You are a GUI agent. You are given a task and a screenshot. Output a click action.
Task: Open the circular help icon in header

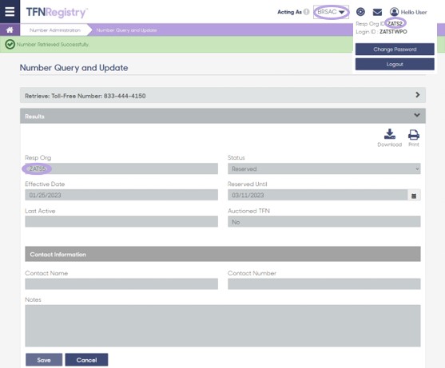coord(360,12)
